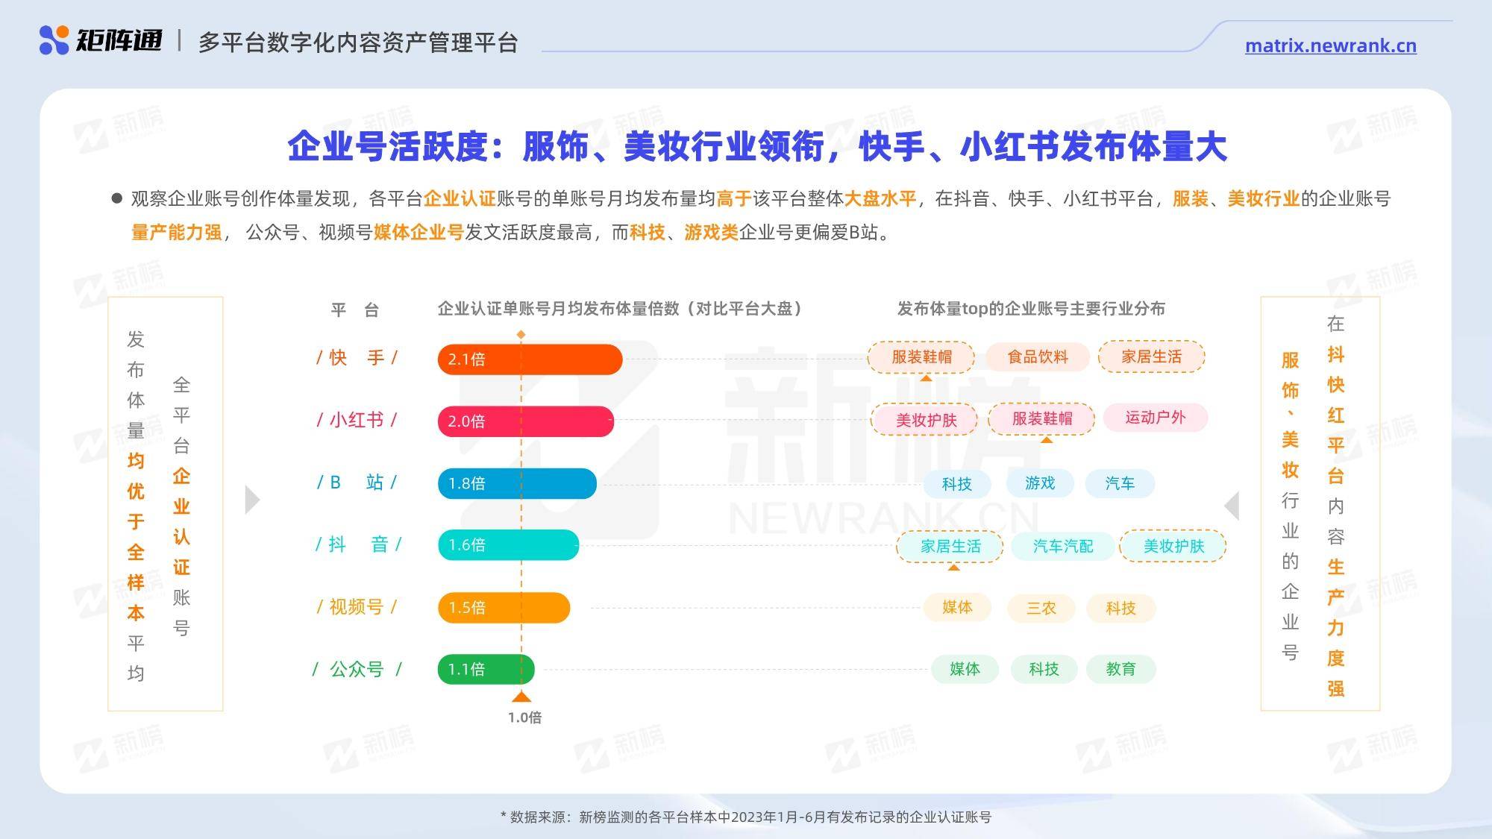Viewport: 1492px width, 839px height.
Task: Click the 企业认证单账号月均发布体量倍数 header
Action: click(x=621, y=308)
